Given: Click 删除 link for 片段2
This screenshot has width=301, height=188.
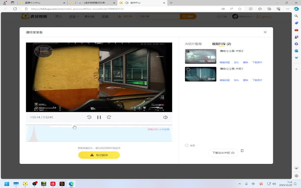Looking at the screenshot, I should [245, 62].
